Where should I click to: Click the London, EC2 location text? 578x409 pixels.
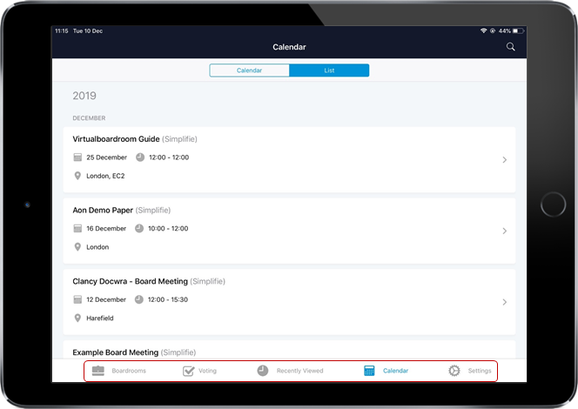pos(105,176)
